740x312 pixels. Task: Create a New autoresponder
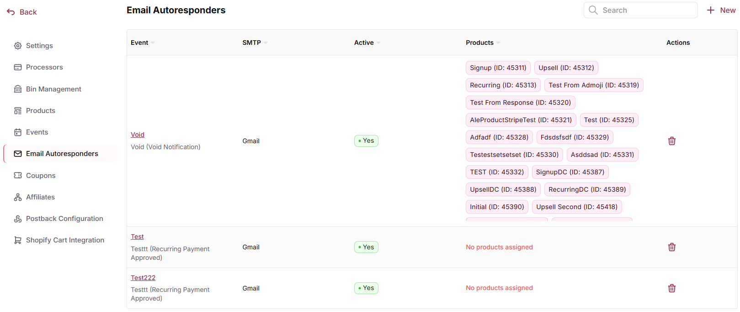click(x=721, y=10)
